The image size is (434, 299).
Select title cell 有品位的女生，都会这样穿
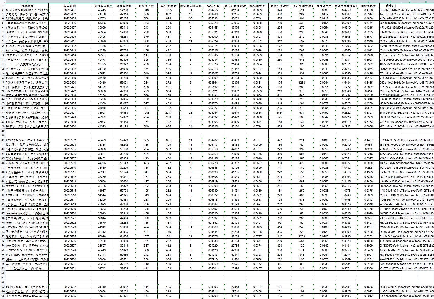click(x=27, y=268)
